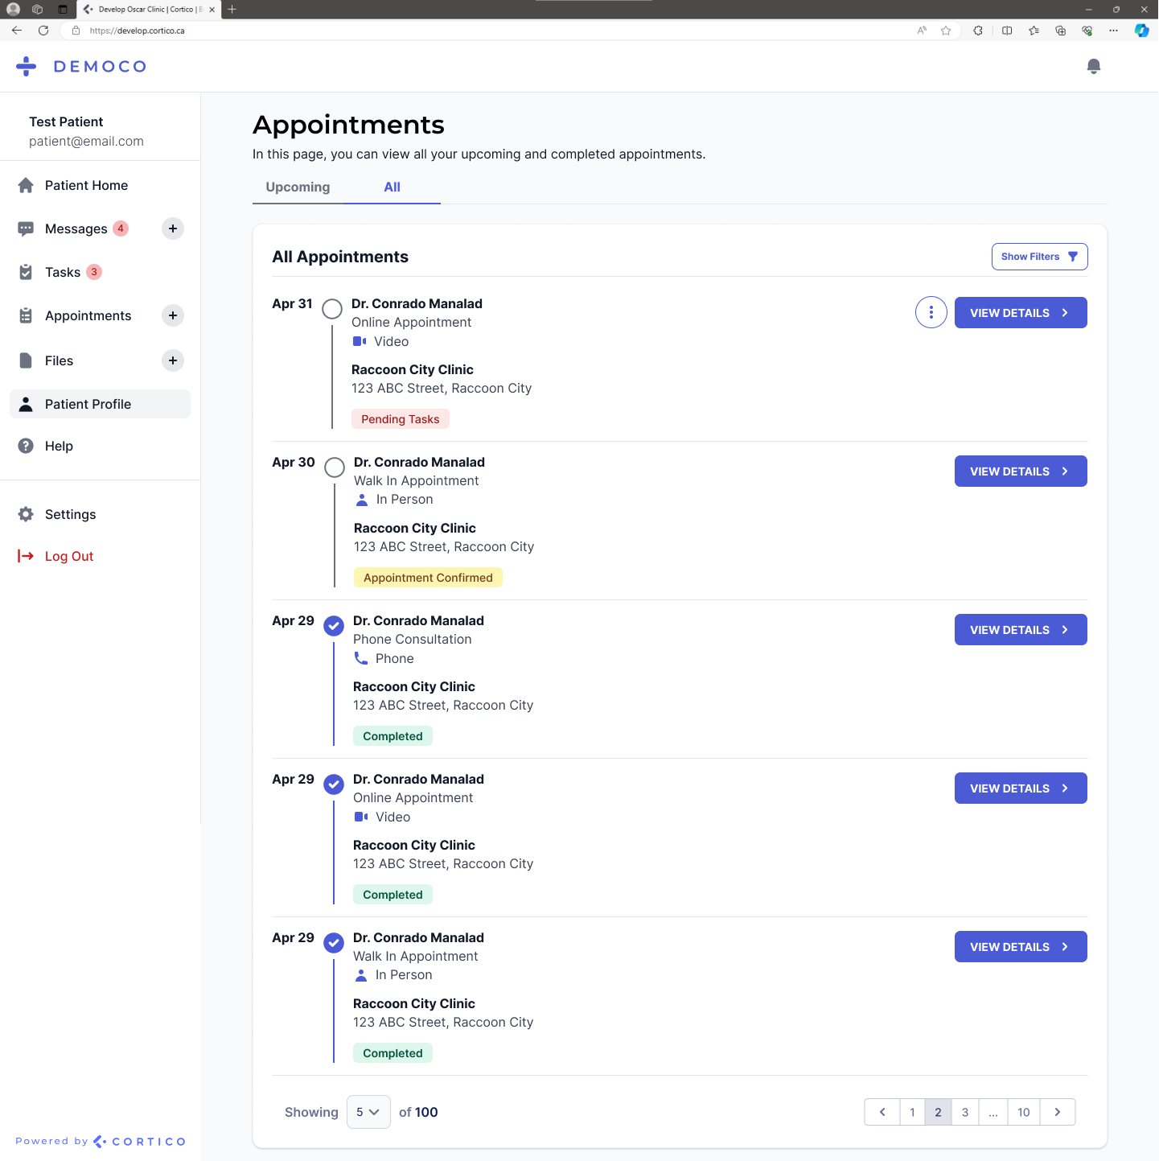Viewport: 1159px width, 1161px height.
Task: View details for Apr 31 appointment
Action: (1021, 313)
